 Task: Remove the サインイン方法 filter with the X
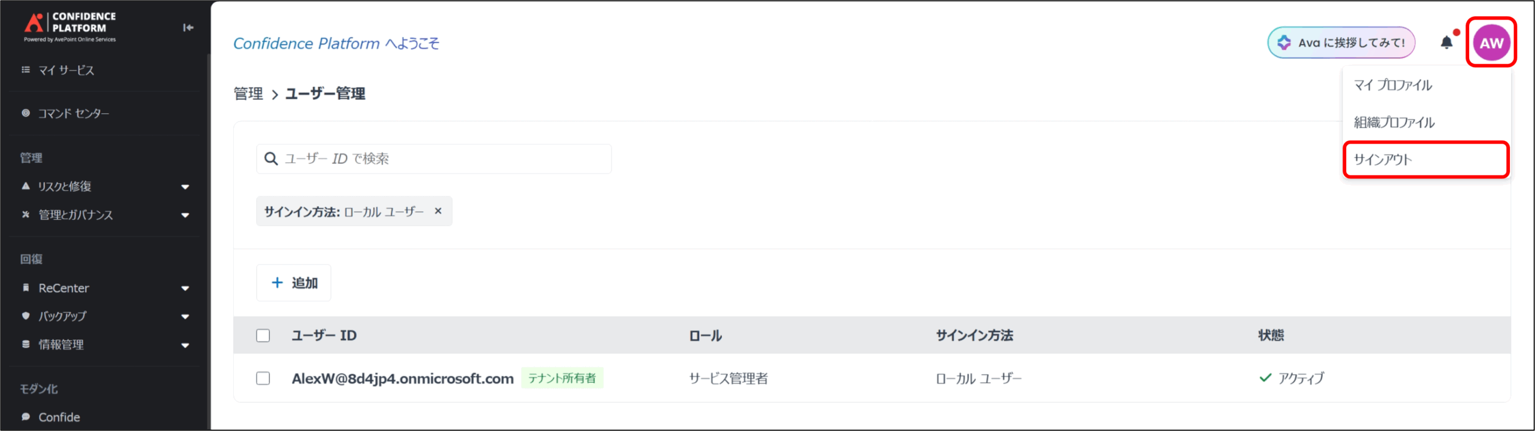coord(438,211)
